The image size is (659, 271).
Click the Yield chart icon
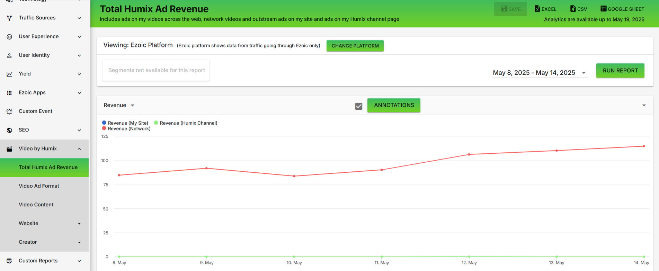coord(9,74)
